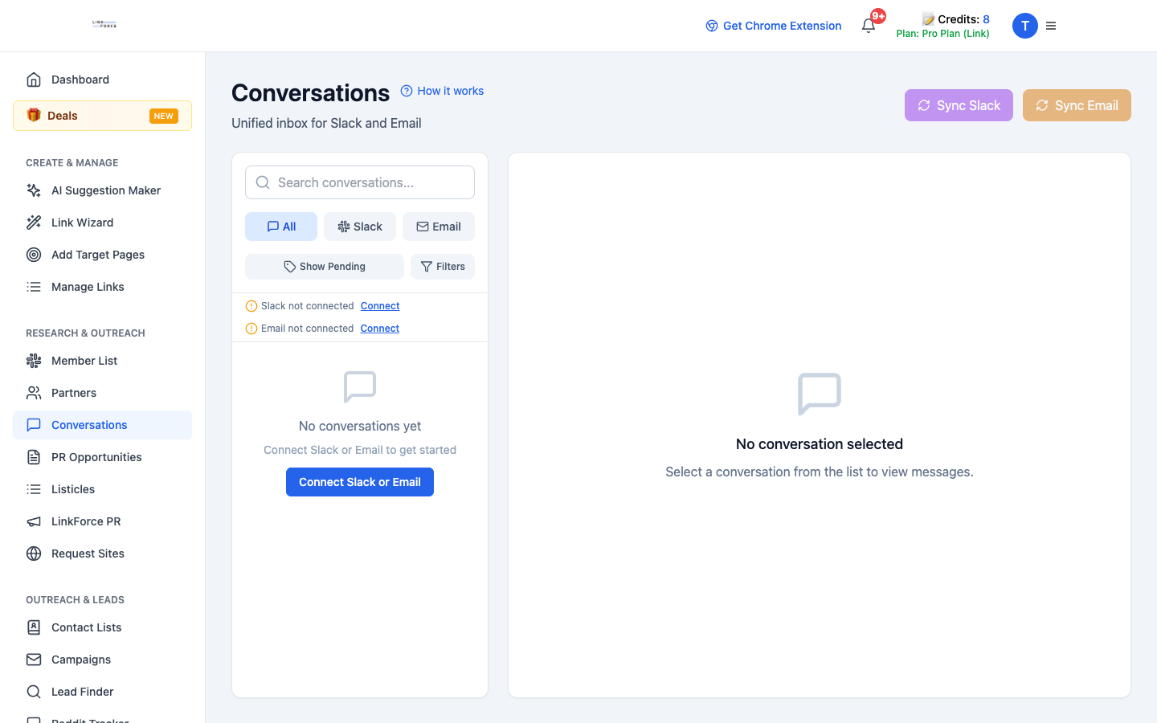Screen dimensions: 1157x723
Task: Click the Request Sites globe icon
Action: pyautogui.click(x=34, y=553)
